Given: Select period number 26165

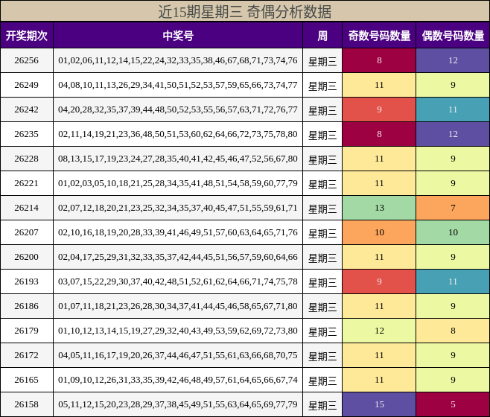Looking at the screenshot, I should pos(27,380).
